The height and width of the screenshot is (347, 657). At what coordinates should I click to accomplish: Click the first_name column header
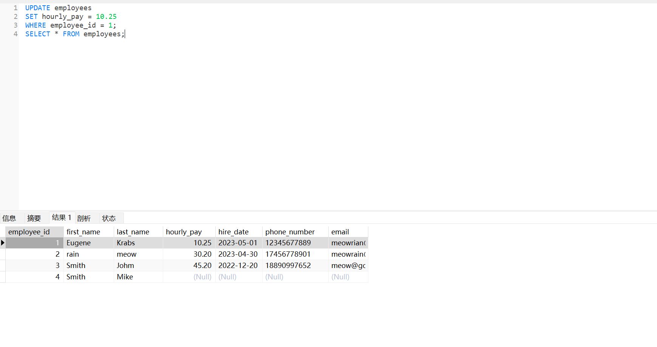tap(83, 232)
